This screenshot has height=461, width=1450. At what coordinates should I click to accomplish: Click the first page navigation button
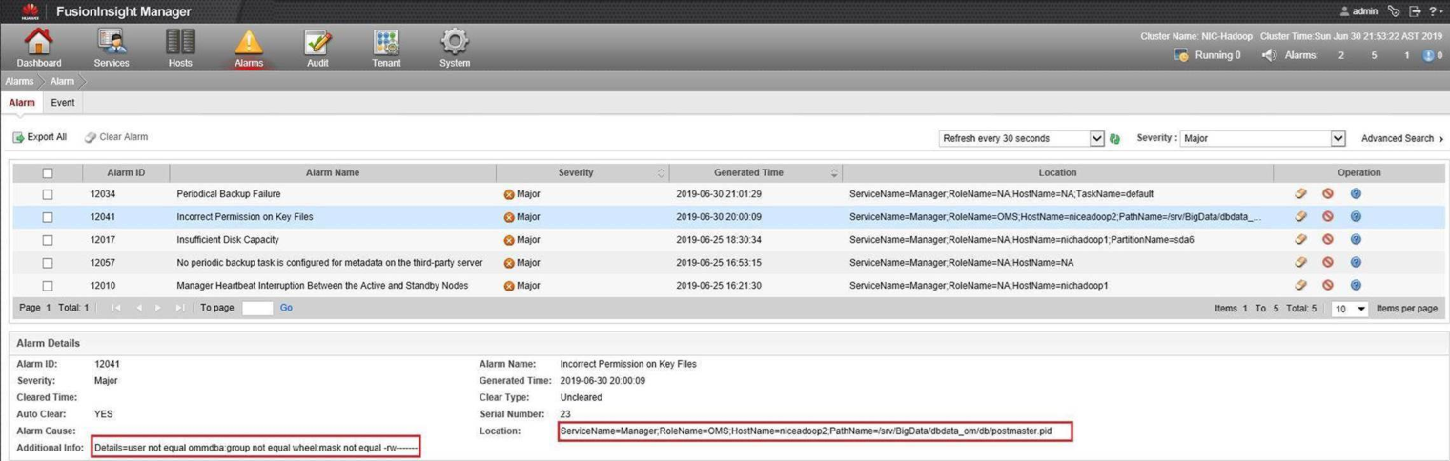115,308
